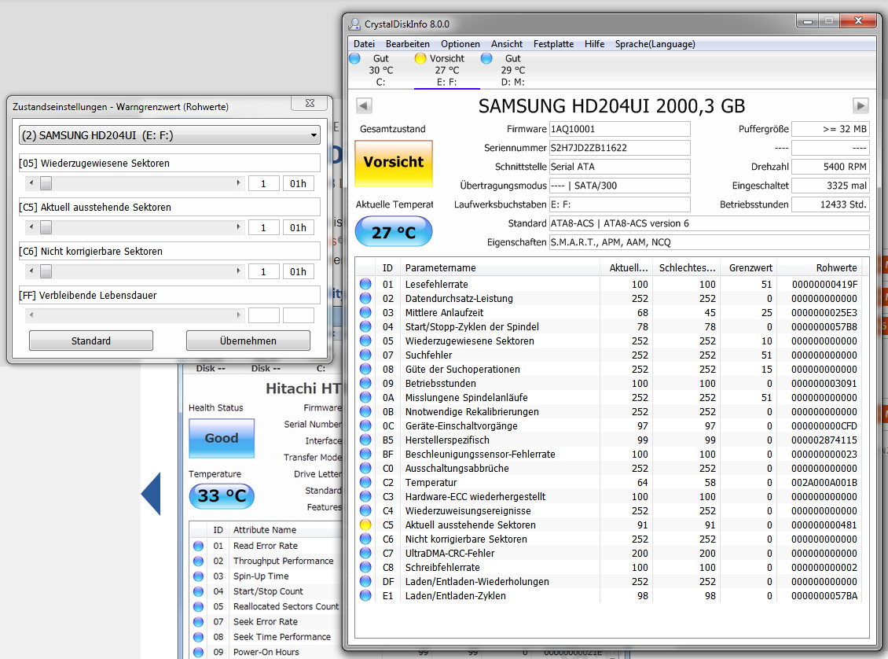Click the 33 °C temperature in Hitachi window
Viewport: 888px width, 659px height.
(x=222, y=495)
